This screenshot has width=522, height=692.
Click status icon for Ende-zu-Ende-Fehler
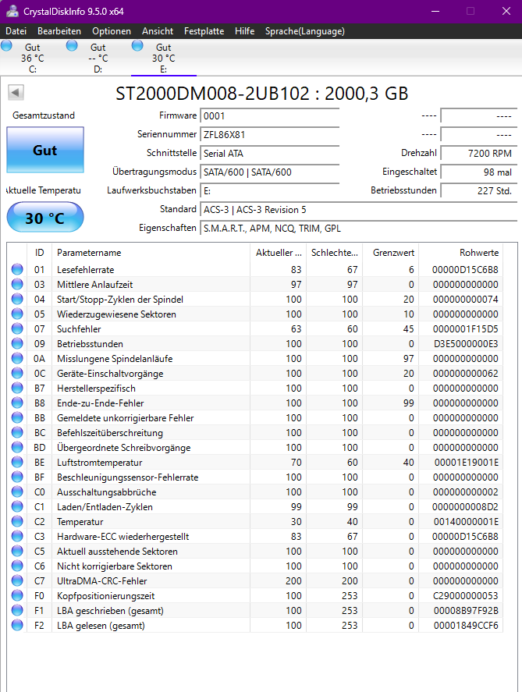pos(17,403)
